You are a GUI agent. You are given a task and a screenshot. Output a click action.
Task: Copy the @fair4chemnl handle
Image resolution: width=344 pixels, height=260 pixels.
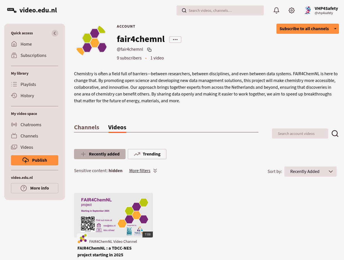pos(149,50)
